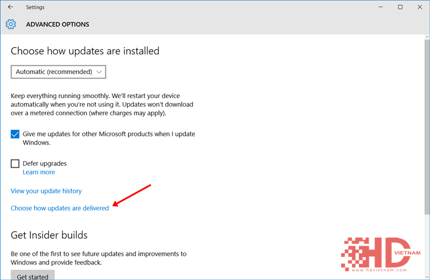Open the Learn more link
Screen dimensions: 430x280
(38, 172)
